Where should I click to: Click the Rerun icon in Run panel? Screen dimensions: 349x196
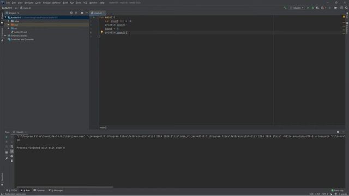(7, 137)
